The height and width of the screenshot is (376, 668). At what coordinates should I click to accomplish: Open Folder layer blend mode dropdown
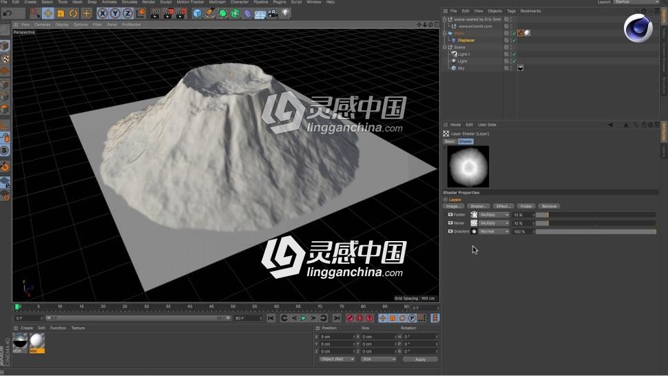(x=494, y=215)
